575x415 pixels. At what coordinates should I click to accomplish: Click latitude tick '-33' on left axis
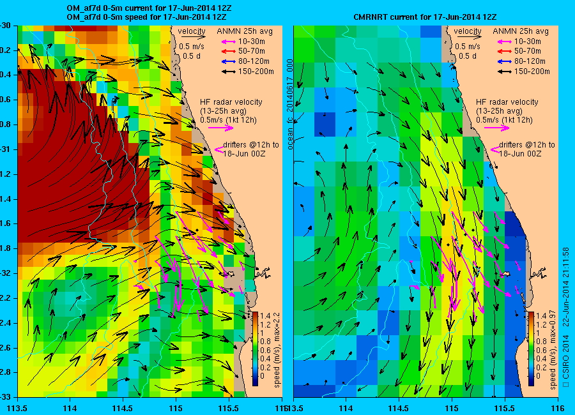click(5, 397)
